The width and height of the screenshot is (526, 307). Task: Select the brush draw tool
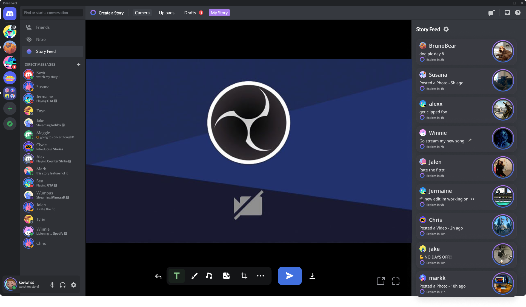(x=194, y=276)
